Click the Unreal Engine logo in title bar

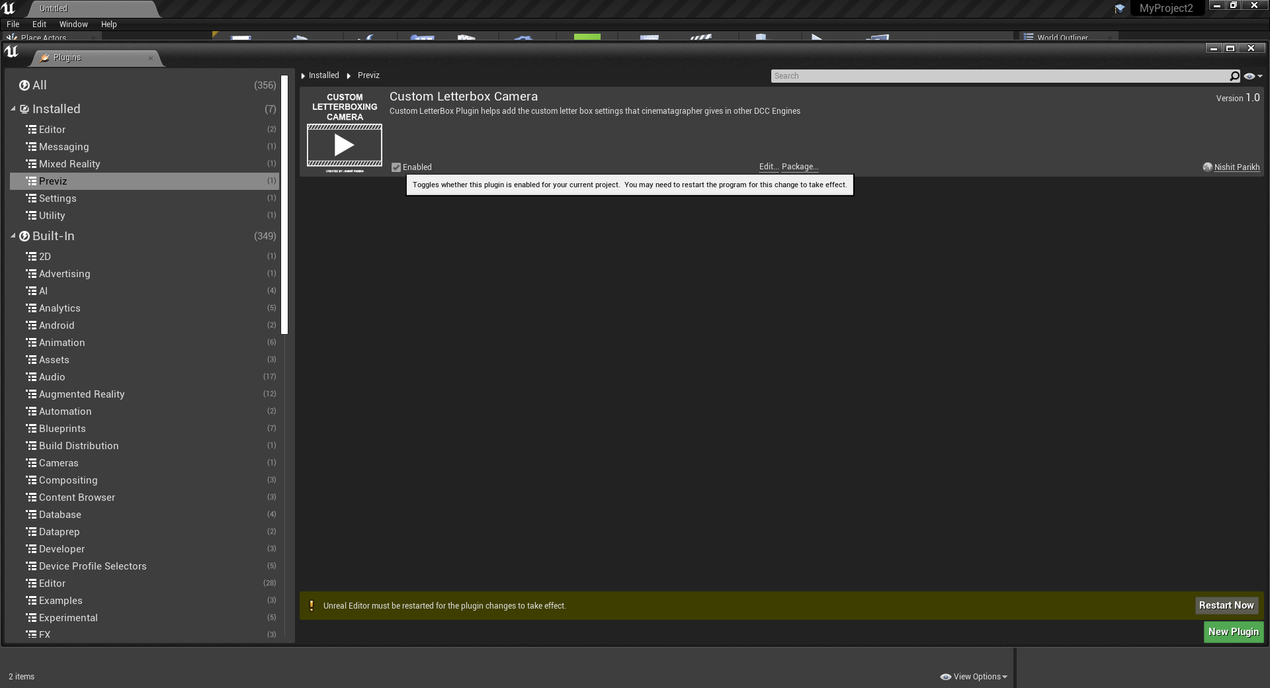click(9, 9)
